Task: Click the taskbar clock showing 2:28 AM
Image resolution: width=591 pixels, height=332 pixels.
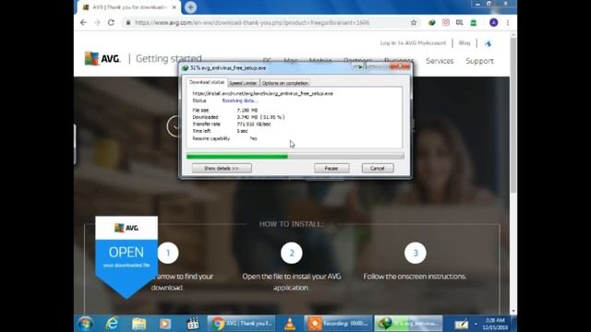Action: click(x=495, y=324)
